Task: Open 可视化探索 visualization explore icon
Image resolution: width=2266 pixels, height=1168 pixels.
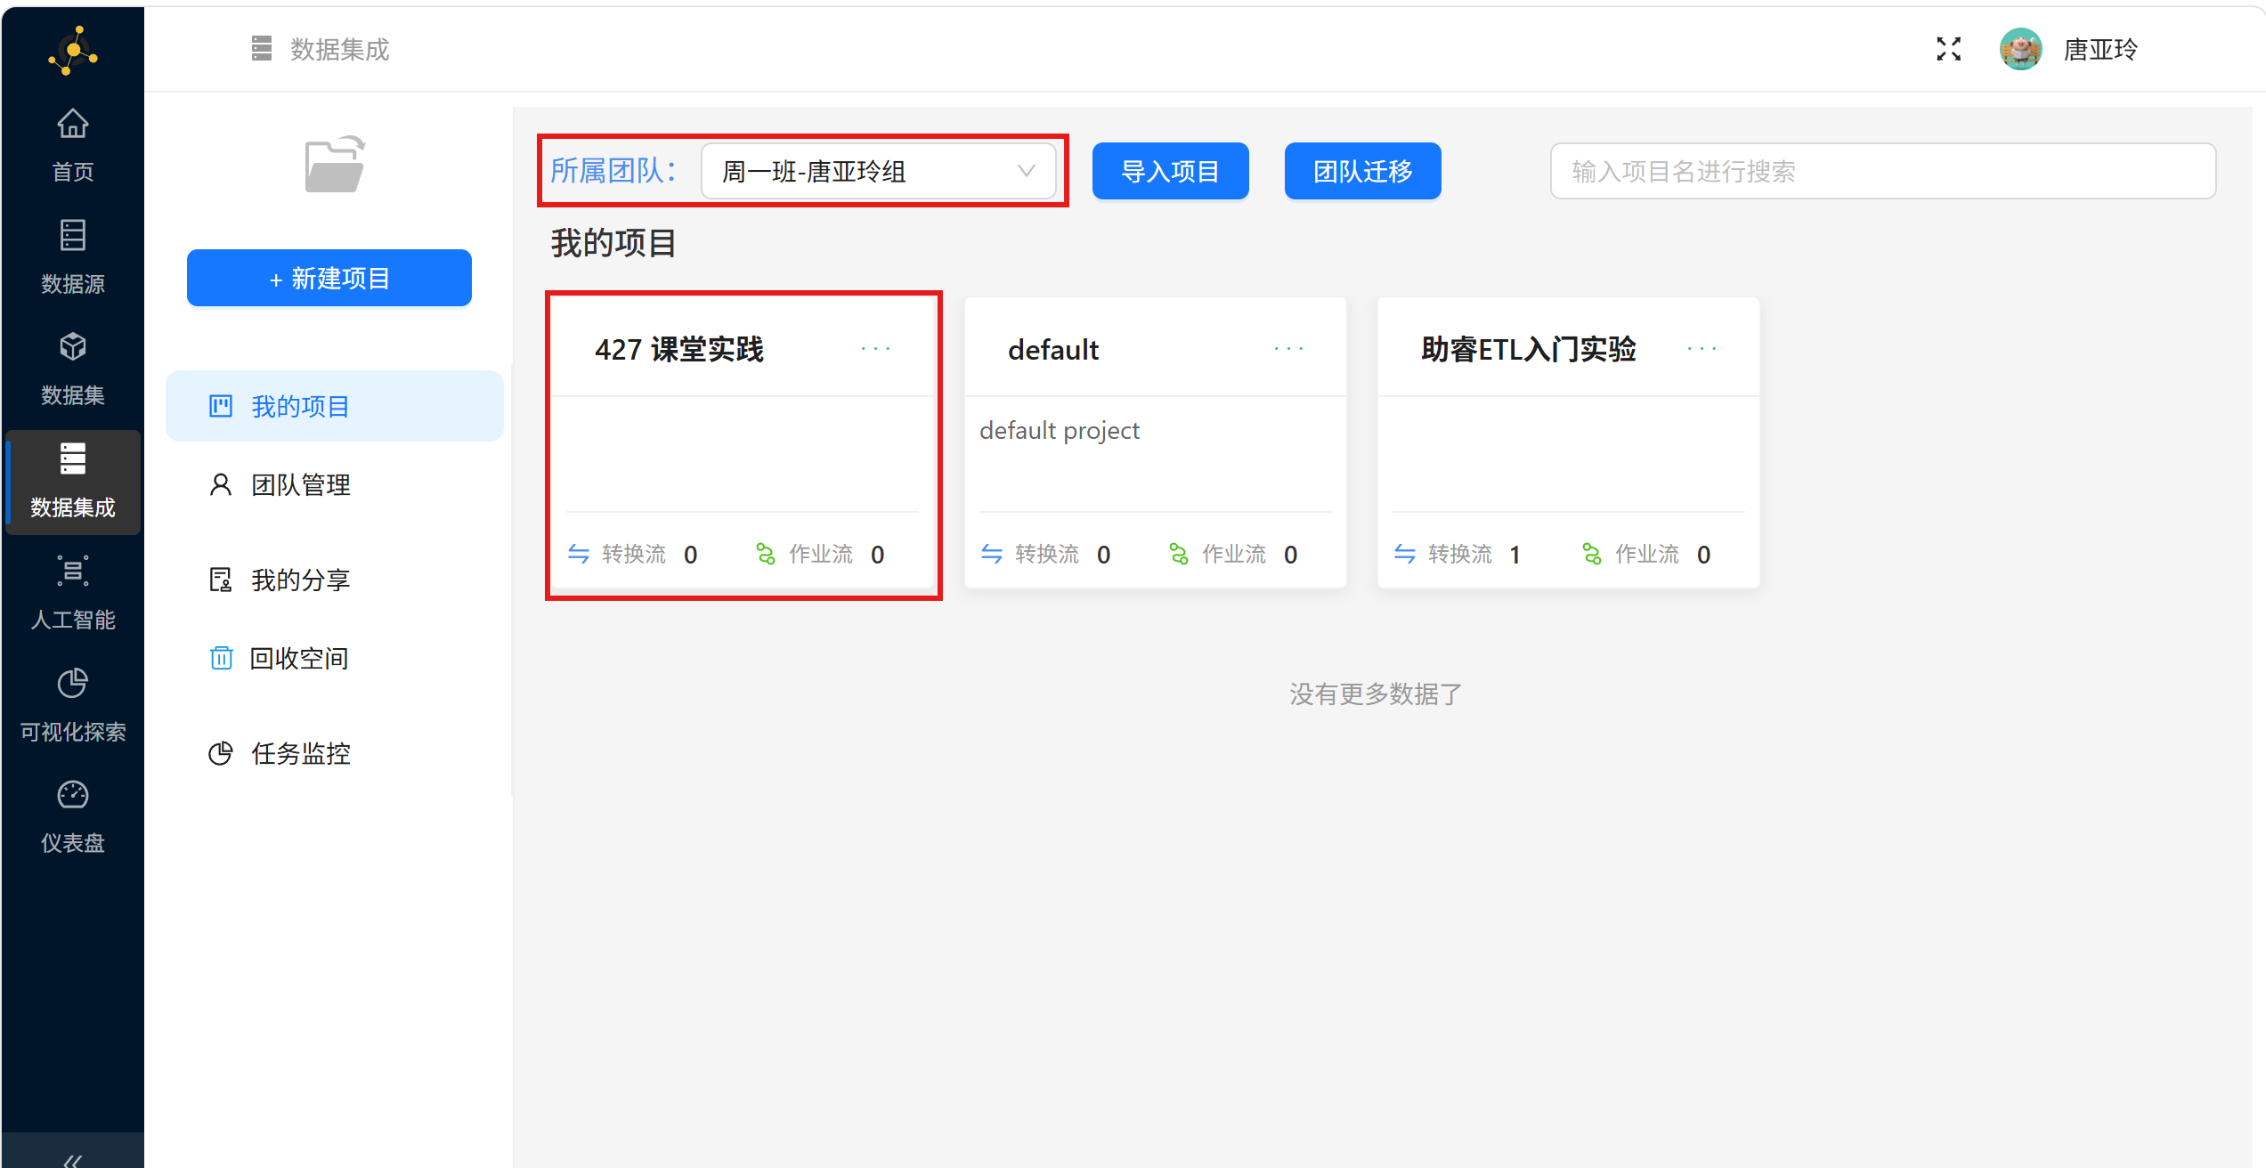Action: pos(73,684)
